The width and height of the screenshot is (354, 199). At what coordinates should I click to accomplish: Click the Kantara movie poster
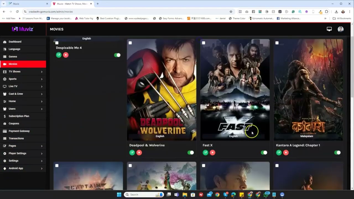(x=308, y=90)
